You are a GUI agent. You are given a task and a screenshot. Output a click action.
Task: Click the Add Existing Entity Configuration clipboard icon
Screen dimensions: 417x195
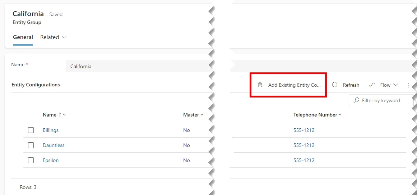260,85
